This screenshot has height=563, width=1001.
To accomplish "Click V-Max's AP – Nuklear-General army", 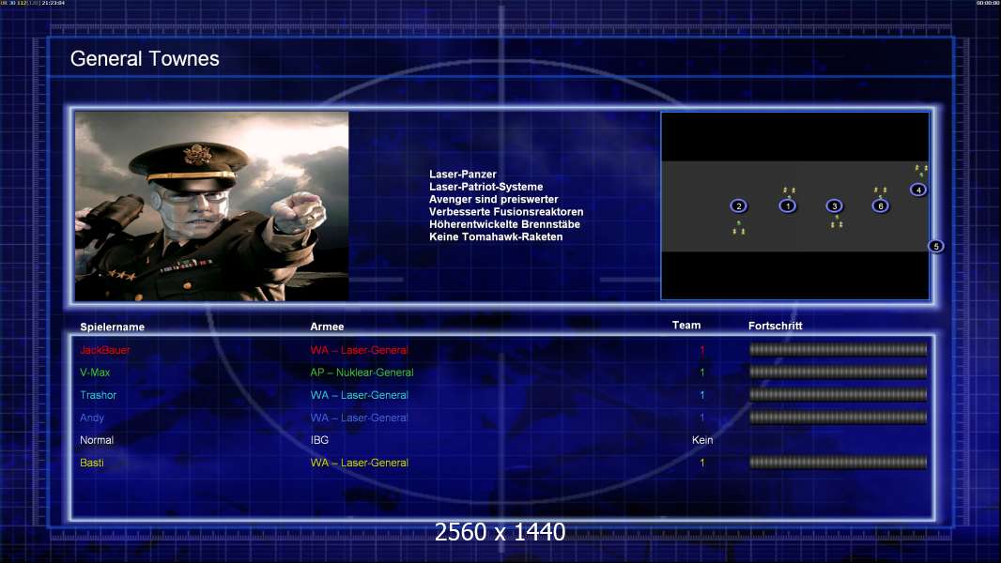I will pos(362,373).
